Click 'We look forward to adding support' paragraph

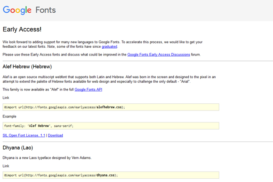click(102, 44)
